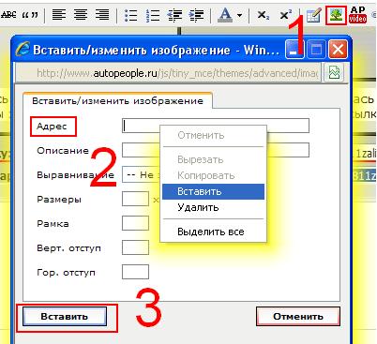Click the Internet Explorer icon in title bar
Screen dimensions: 377x344
click(x=23, y=50)
